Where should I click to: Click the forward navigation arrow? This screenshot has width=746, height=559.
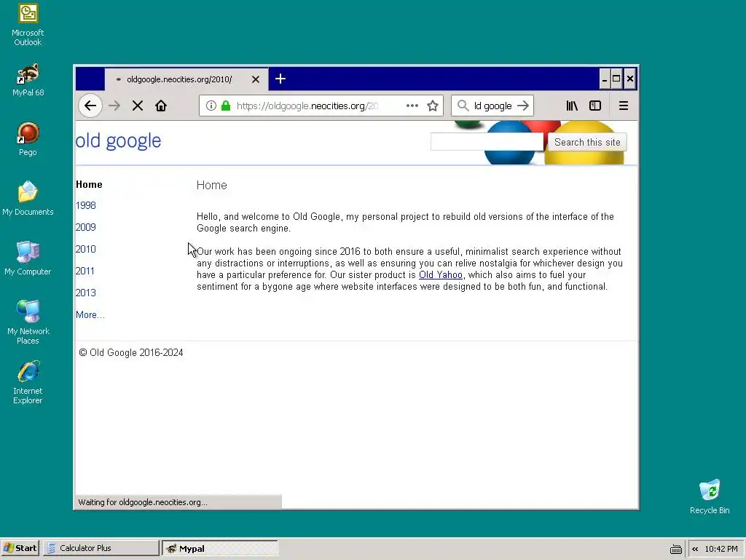(114, 106)
